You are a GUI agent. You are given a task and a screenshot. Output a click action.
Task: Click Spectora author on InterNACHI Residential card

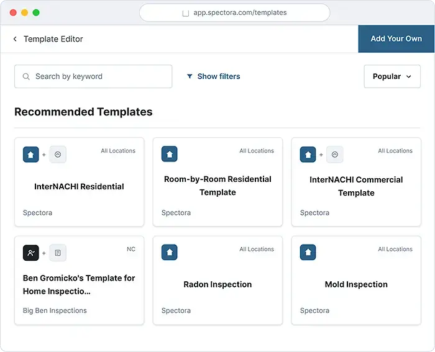37,213
